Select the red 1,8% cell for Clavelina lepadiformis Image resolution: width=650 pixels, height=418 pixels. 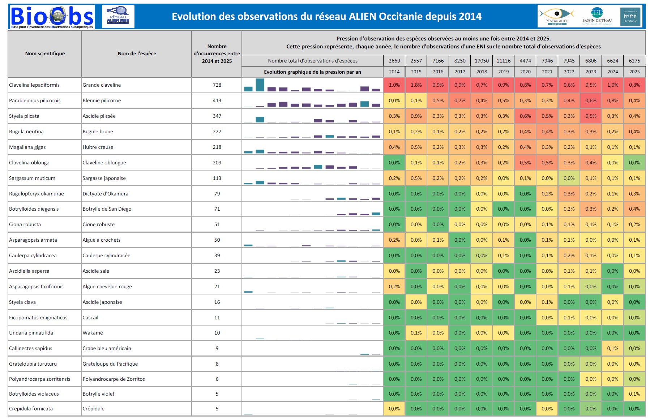[416, 85]
